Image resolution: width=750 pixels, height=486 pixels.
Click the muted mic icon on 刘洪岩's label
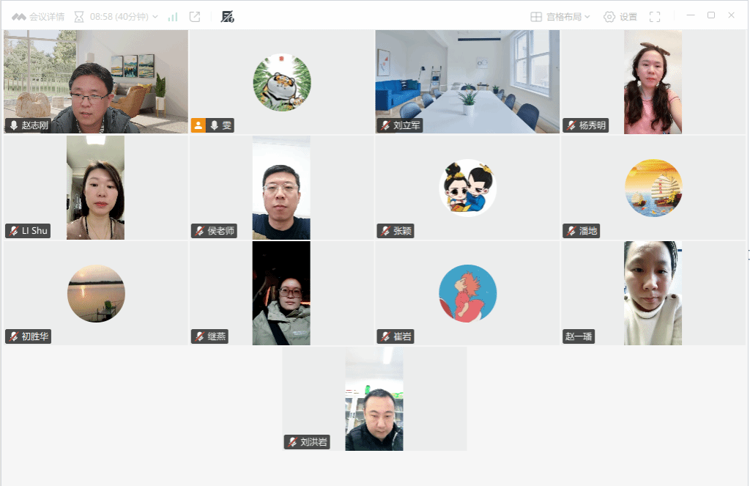pyautogui.click(x=293, y=442)
